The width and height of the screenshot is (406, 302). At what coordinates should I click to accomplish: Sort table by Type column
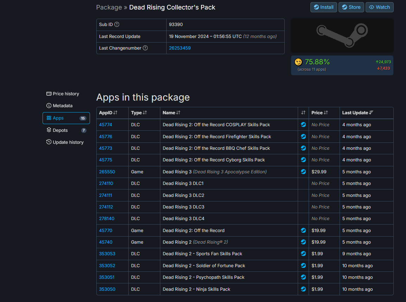[139, 113]
